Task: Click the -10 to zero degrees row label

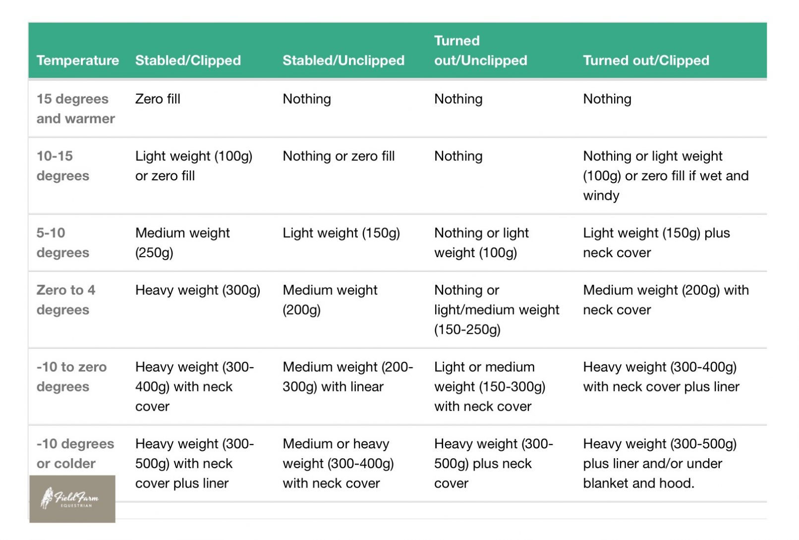Action: click(x=71, y=377)
